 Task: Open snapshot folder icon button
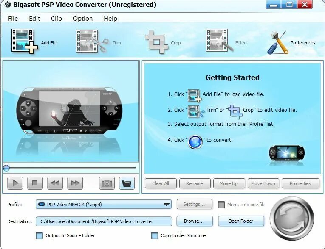[x=127, y=183]
